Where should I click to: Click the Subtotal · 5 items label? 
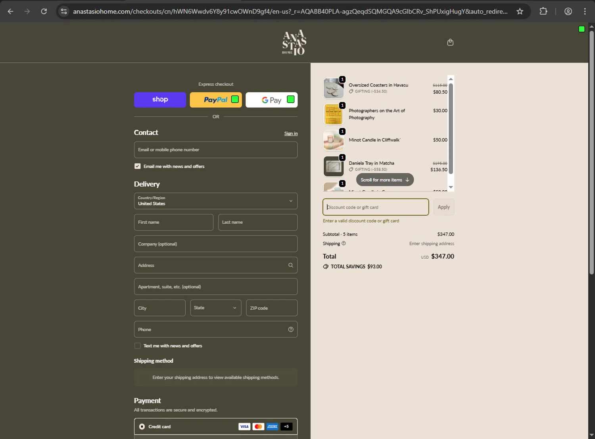pos(340,234)
